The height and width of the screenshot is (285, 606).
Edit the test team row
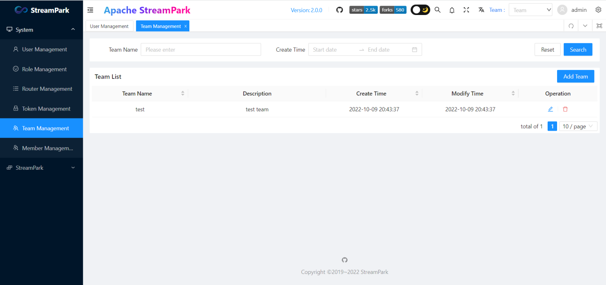pos(550,109)
